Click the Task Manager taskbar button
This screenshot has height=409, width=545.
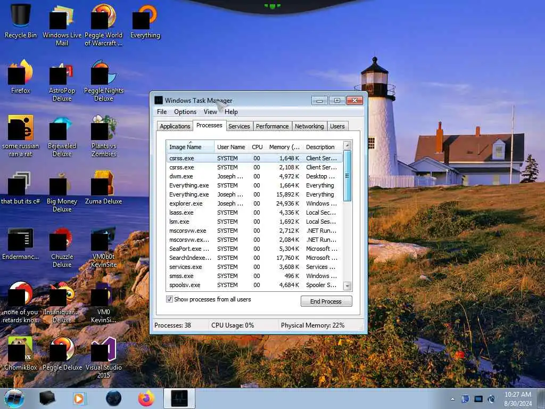pyautogui.click(x=179, y=398)
